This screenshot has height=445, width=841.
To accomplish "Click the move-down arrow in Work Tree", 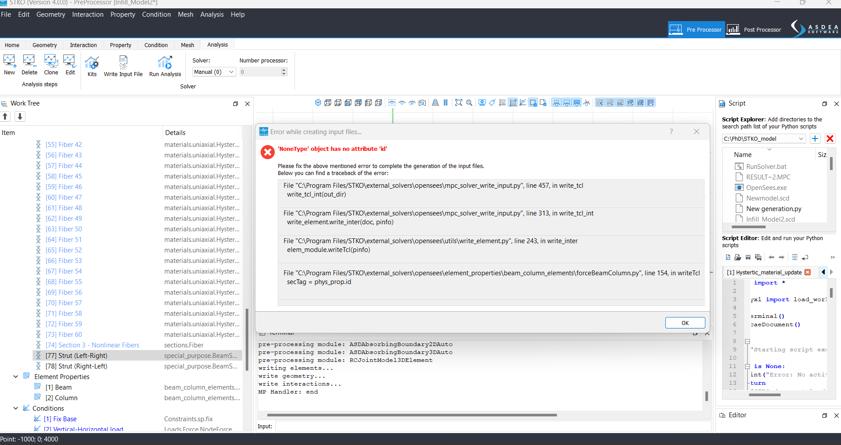I will point(20,117).
